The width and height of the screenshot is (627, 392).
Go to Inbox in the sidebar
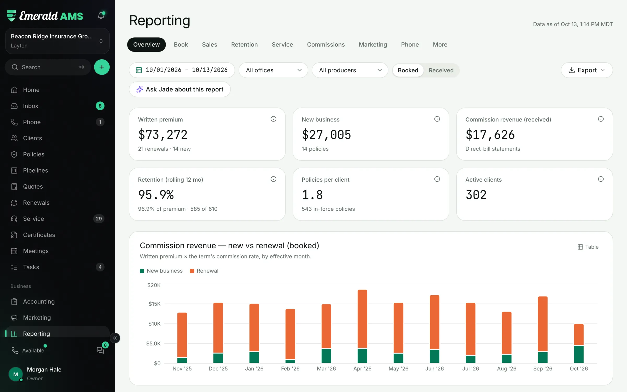(x=57, y=106)
